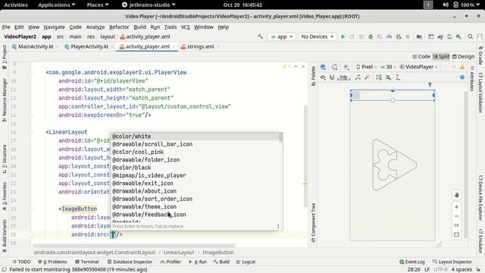Select @drawable/exit_icon suggestion
This screenshot has height=273, width=485.
tap(196, 184)
